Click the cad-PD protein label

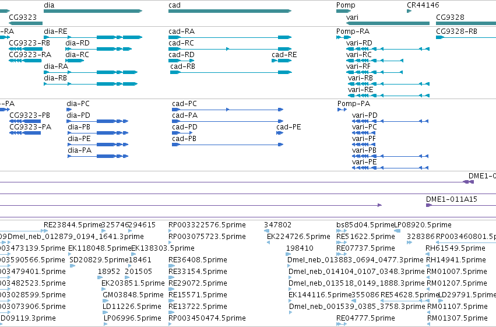tap(185, 127)
